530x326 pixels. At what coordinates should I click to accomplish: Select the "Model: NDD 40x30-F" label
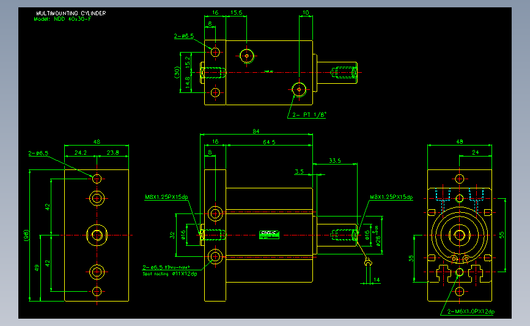coord(62,19)
